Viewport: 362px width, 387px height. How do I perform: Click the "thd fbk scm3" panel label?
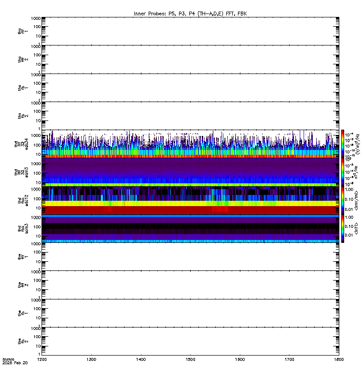[23, 228]
